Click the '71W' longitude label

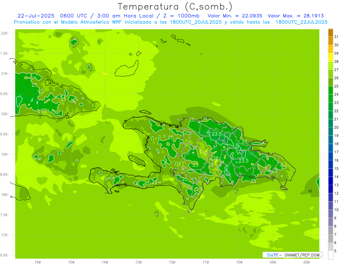(x=206, y=262)
